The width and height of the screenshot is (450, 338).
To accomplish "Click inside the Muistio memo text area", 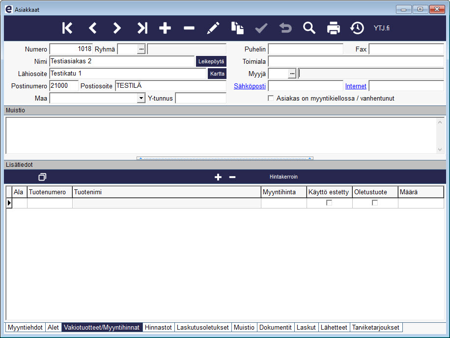I will 221,135.
